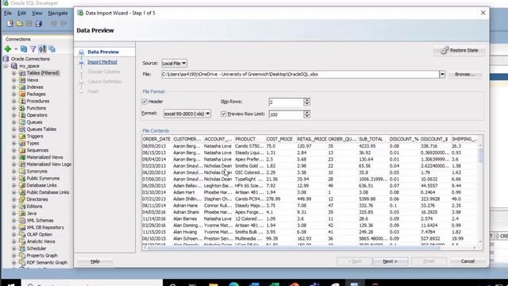Click the Next button
The height and width of the screenshot is (286, 508).
pos(390,261)
